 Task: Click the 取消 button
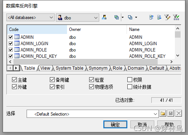point(142,124)
